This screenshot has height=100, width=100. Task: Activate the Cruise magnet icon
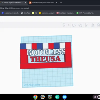(98, 25)
